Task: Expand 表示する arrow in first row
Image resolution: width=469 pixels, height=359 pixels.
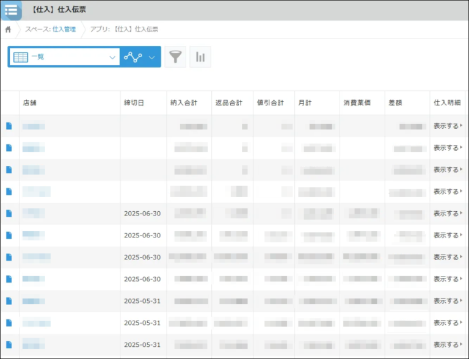Action: tap(461, 126)
